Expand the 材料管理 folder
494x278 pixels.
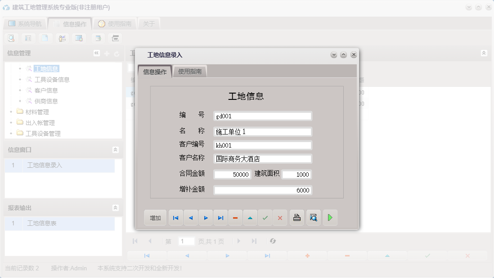tap(10, 112)
